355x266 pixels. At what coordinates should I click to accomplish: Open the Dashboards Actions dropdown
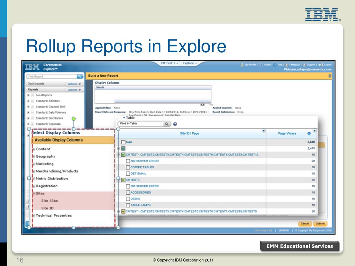pos(74,84)
